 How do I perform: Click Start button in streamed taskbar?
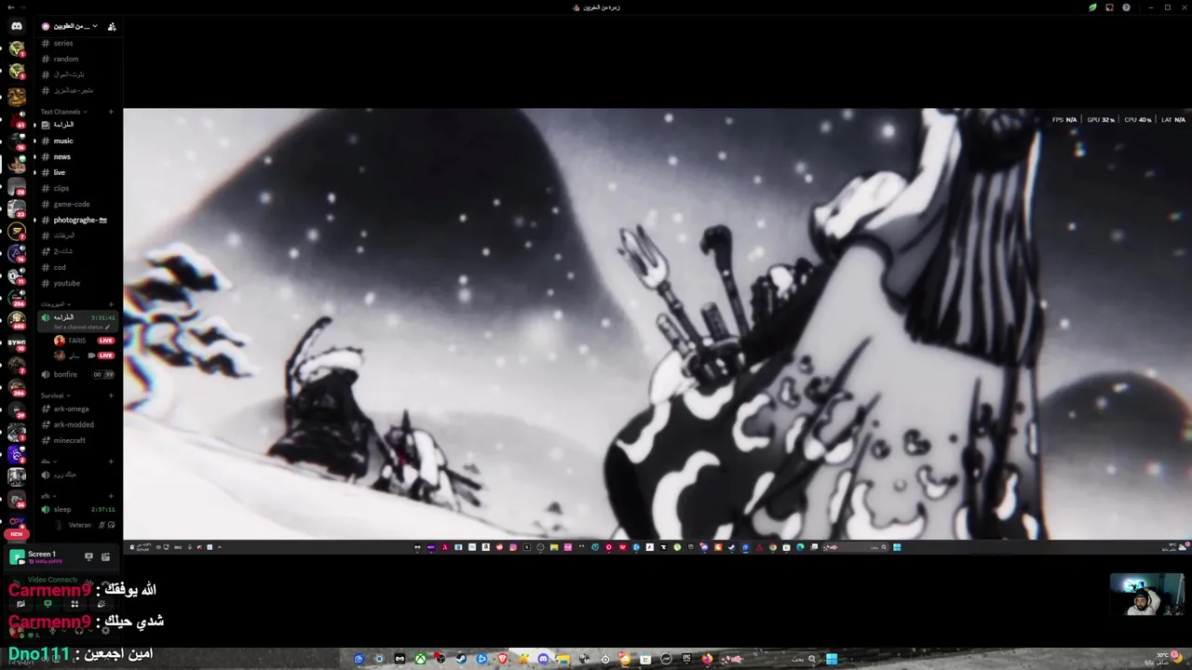click(x=897, y=547)
